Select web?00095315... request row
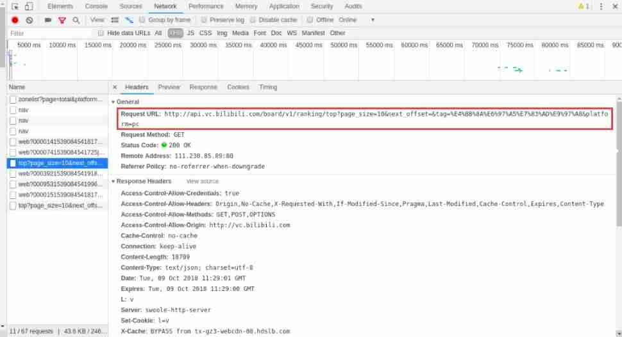Image resolution: width=622 pixels, height=337 pixels. pos(57,184)
